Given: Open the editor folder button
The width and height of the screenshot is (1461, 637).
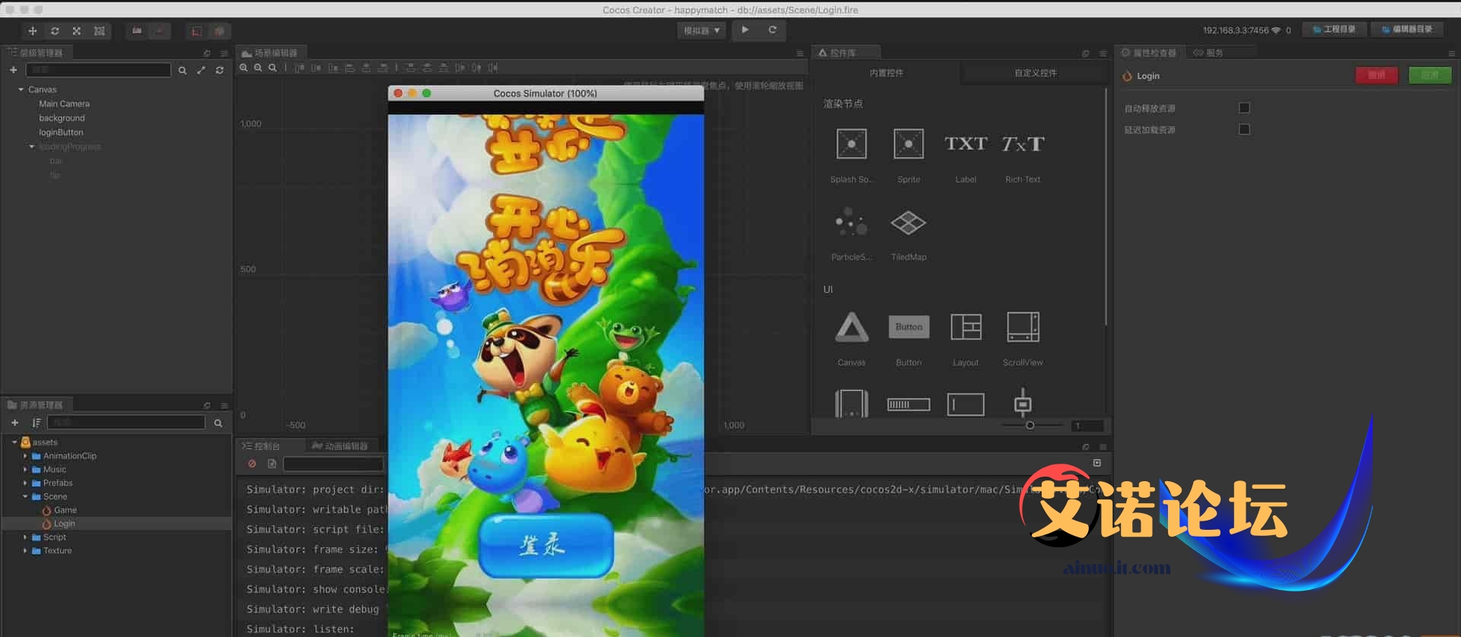Looking at the screenshot, I should pos(1406,30).
